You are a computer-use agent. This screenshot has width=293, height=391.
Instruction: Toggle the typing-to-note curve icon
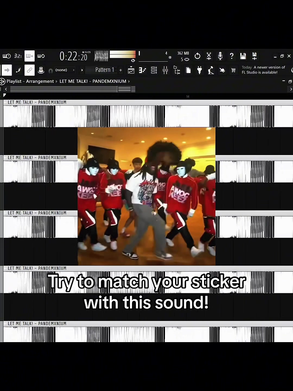click(x=18, y=70)
